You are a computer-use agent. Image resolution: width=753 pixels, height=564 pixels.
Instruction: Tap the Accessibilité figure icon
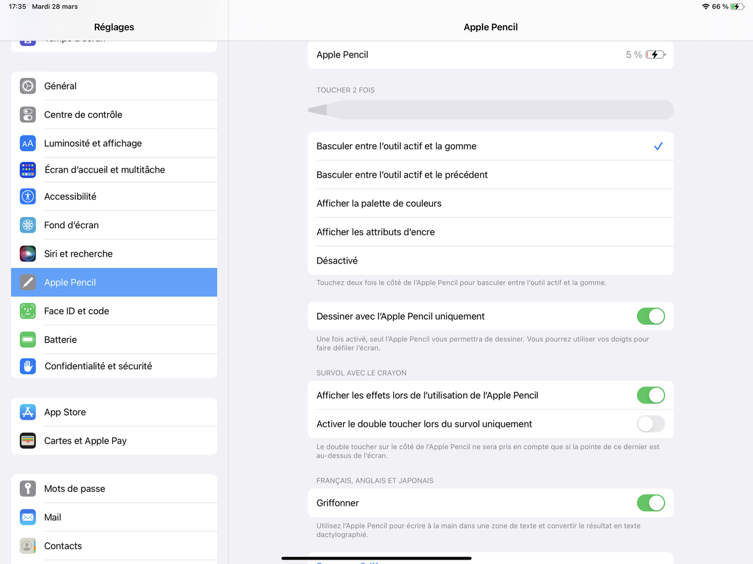(x=28, y=196)
